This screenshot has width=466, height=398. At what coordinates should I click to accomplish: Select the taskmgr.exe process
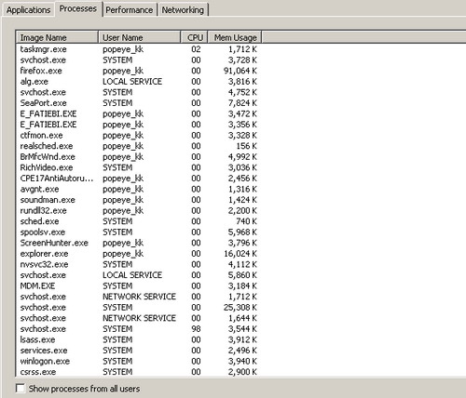click(x=139, y=49)
